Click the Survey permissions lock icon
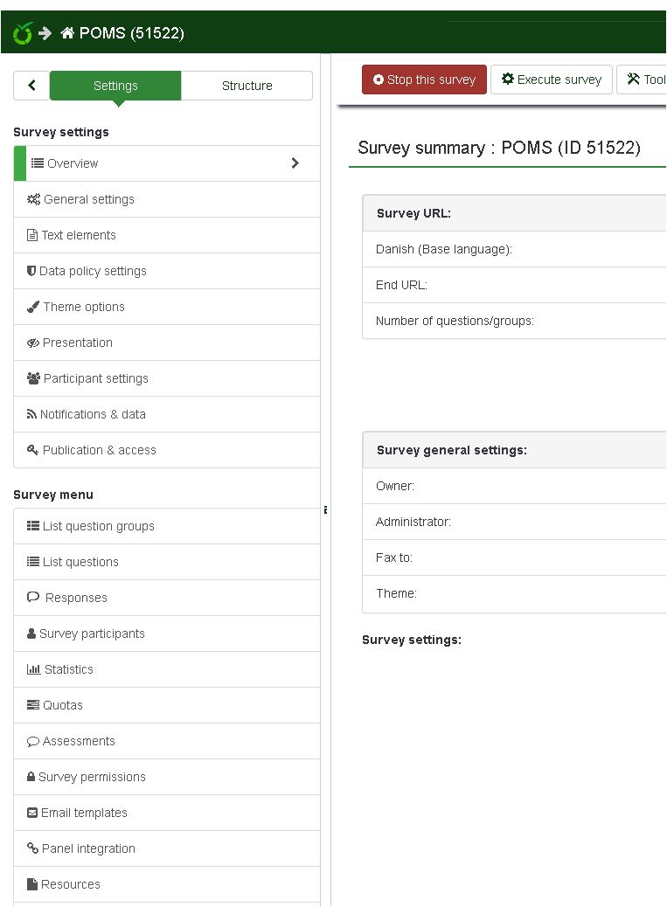The width and height of the screenshot is (667, 907). coord(31,777)
